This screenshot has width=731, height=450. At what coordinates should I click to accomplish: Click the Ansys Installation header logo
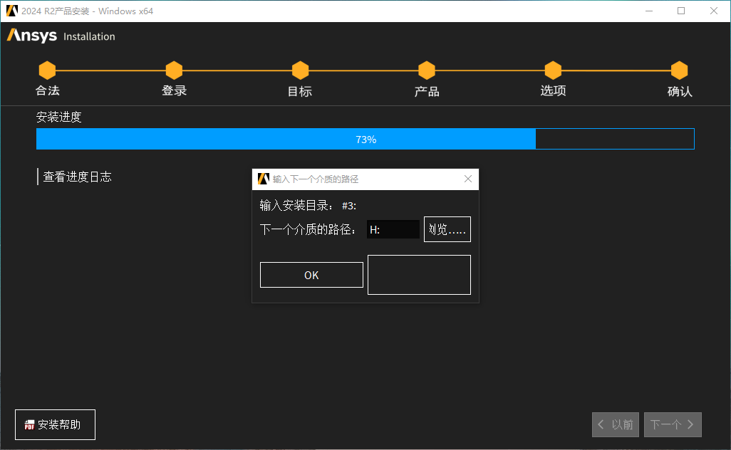[31, 36]
